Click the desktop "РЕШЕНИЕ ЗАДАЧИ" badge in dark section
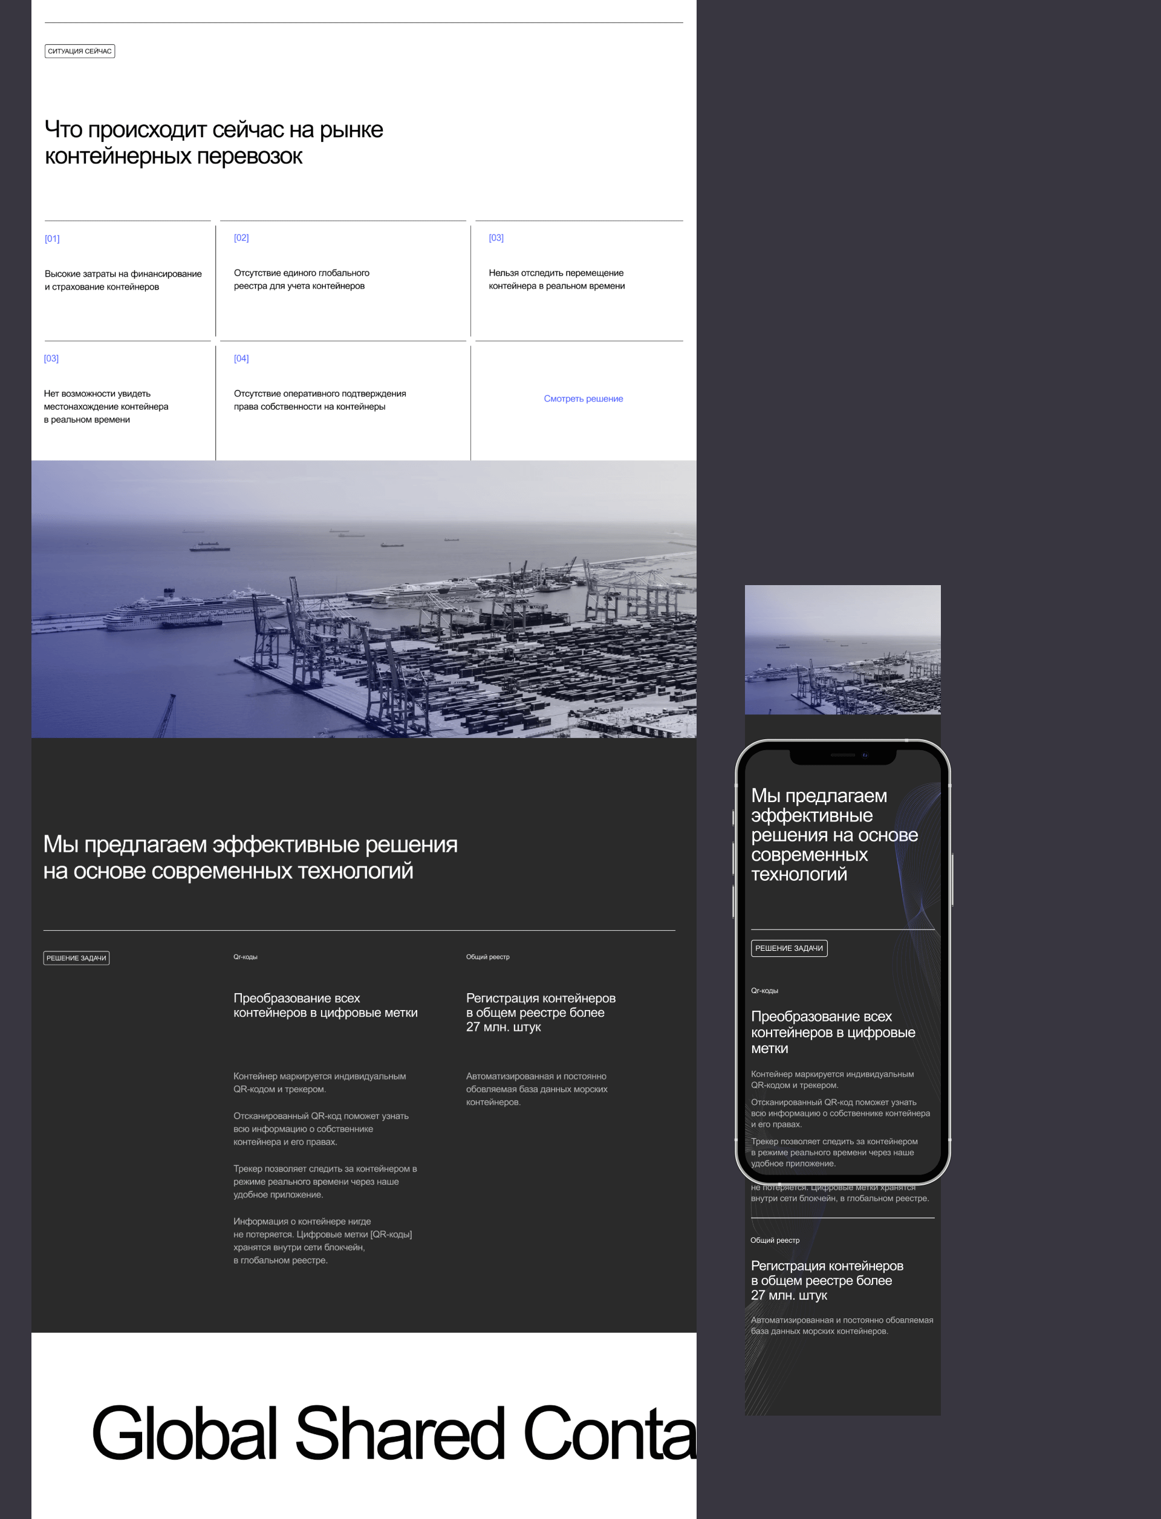The width and height of the screenshot is (1161, 1519). (x=76, y=958)
